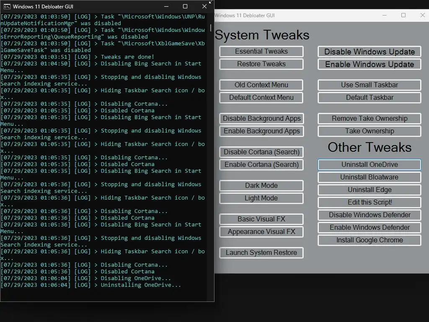Select Enable Background Apps
This screenshot has height=322, width=429.
point(261,131)
